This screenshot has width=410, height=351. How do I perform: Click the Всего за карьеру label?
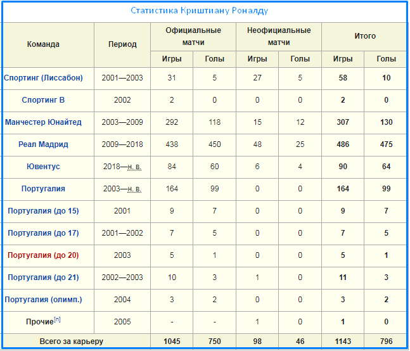(x=72, y=341)
